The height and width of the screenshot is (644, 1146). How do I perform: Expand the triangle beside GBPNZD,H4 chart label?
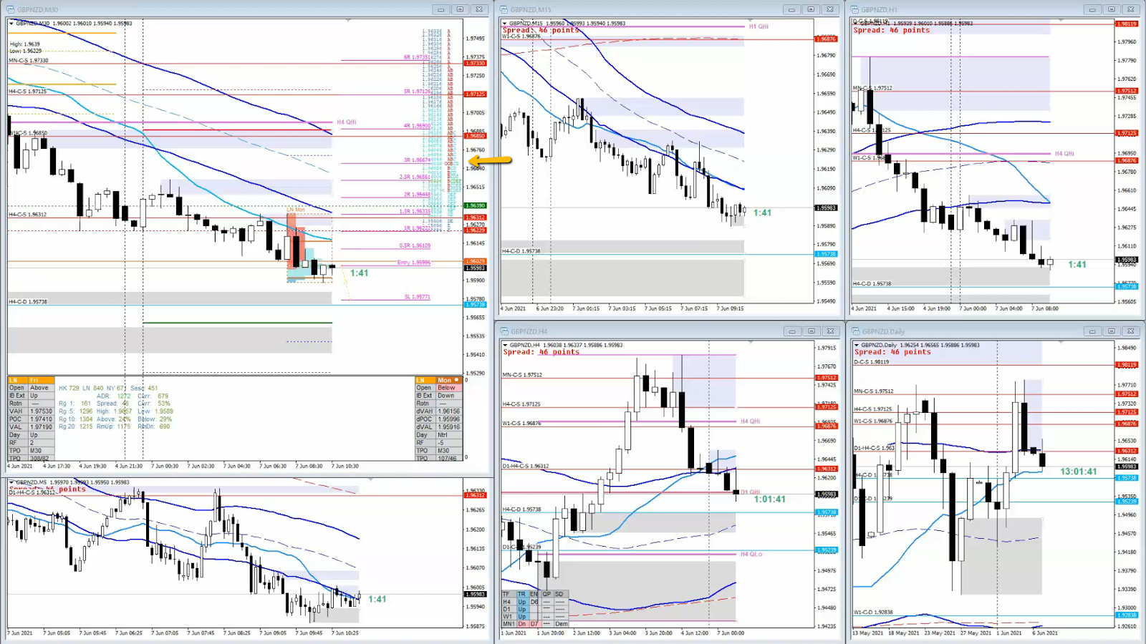click(x=505, y=345)
